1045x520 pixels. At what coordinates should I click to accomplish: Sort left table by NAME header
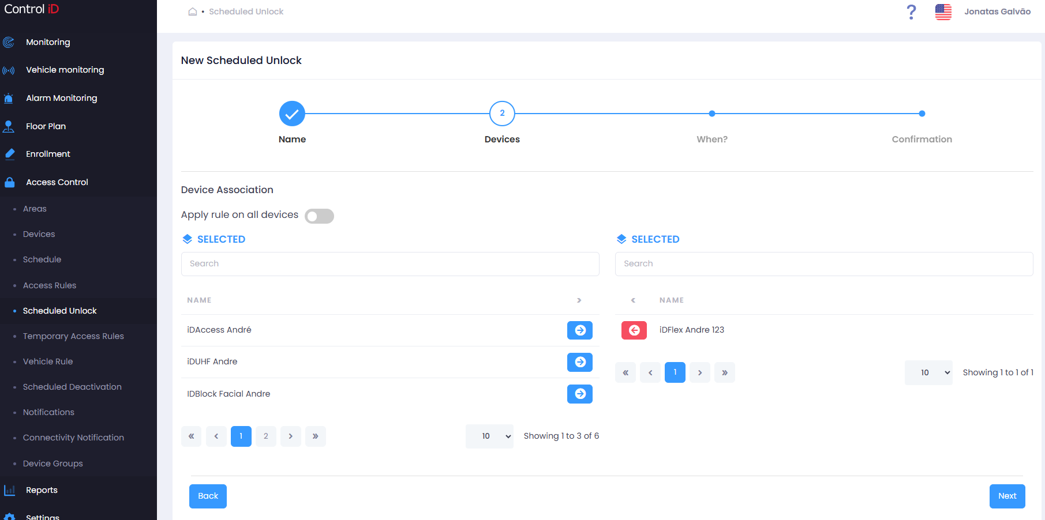199,300
